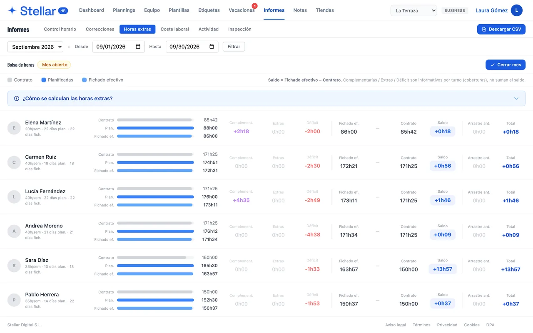Open the Tiendas tab
This screenshot has width=533, height=333.
click(x=325, y=10)
